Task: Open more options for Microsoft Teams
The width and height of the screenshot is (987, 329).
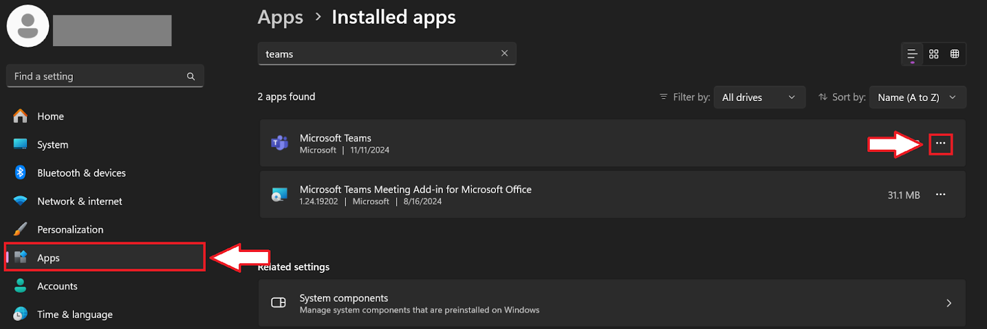Action: (x=941, y=144)
